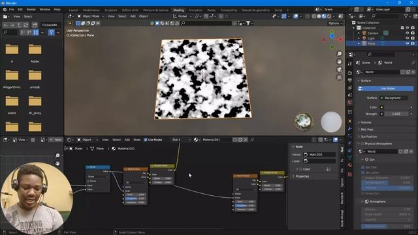Toggle camera view gizmo in the viewport
The height and width of the screenshot is (235, 418).
tap(340, 70)
